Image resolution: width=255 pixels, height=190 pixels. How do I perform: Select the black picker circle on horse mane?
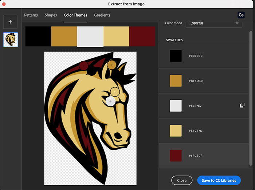tap(91, 71)
